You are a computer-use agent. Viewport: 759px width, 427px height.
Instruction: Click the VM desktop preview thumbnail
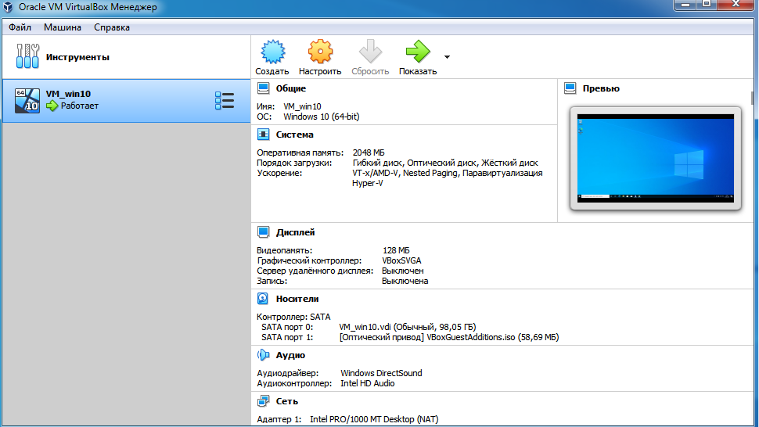point(656,158)
